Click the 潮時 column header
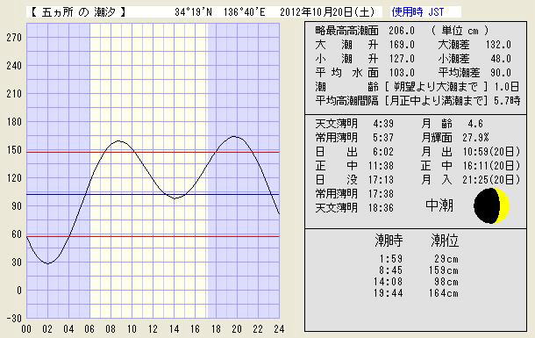The width and height of the screenshot is (535, 338). (389, 241)
